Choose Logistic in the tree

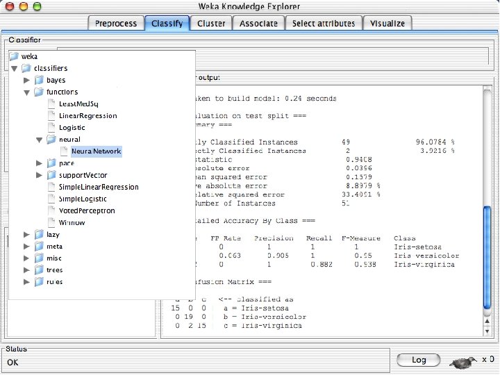pyautogui.click(x=72, y=128)
